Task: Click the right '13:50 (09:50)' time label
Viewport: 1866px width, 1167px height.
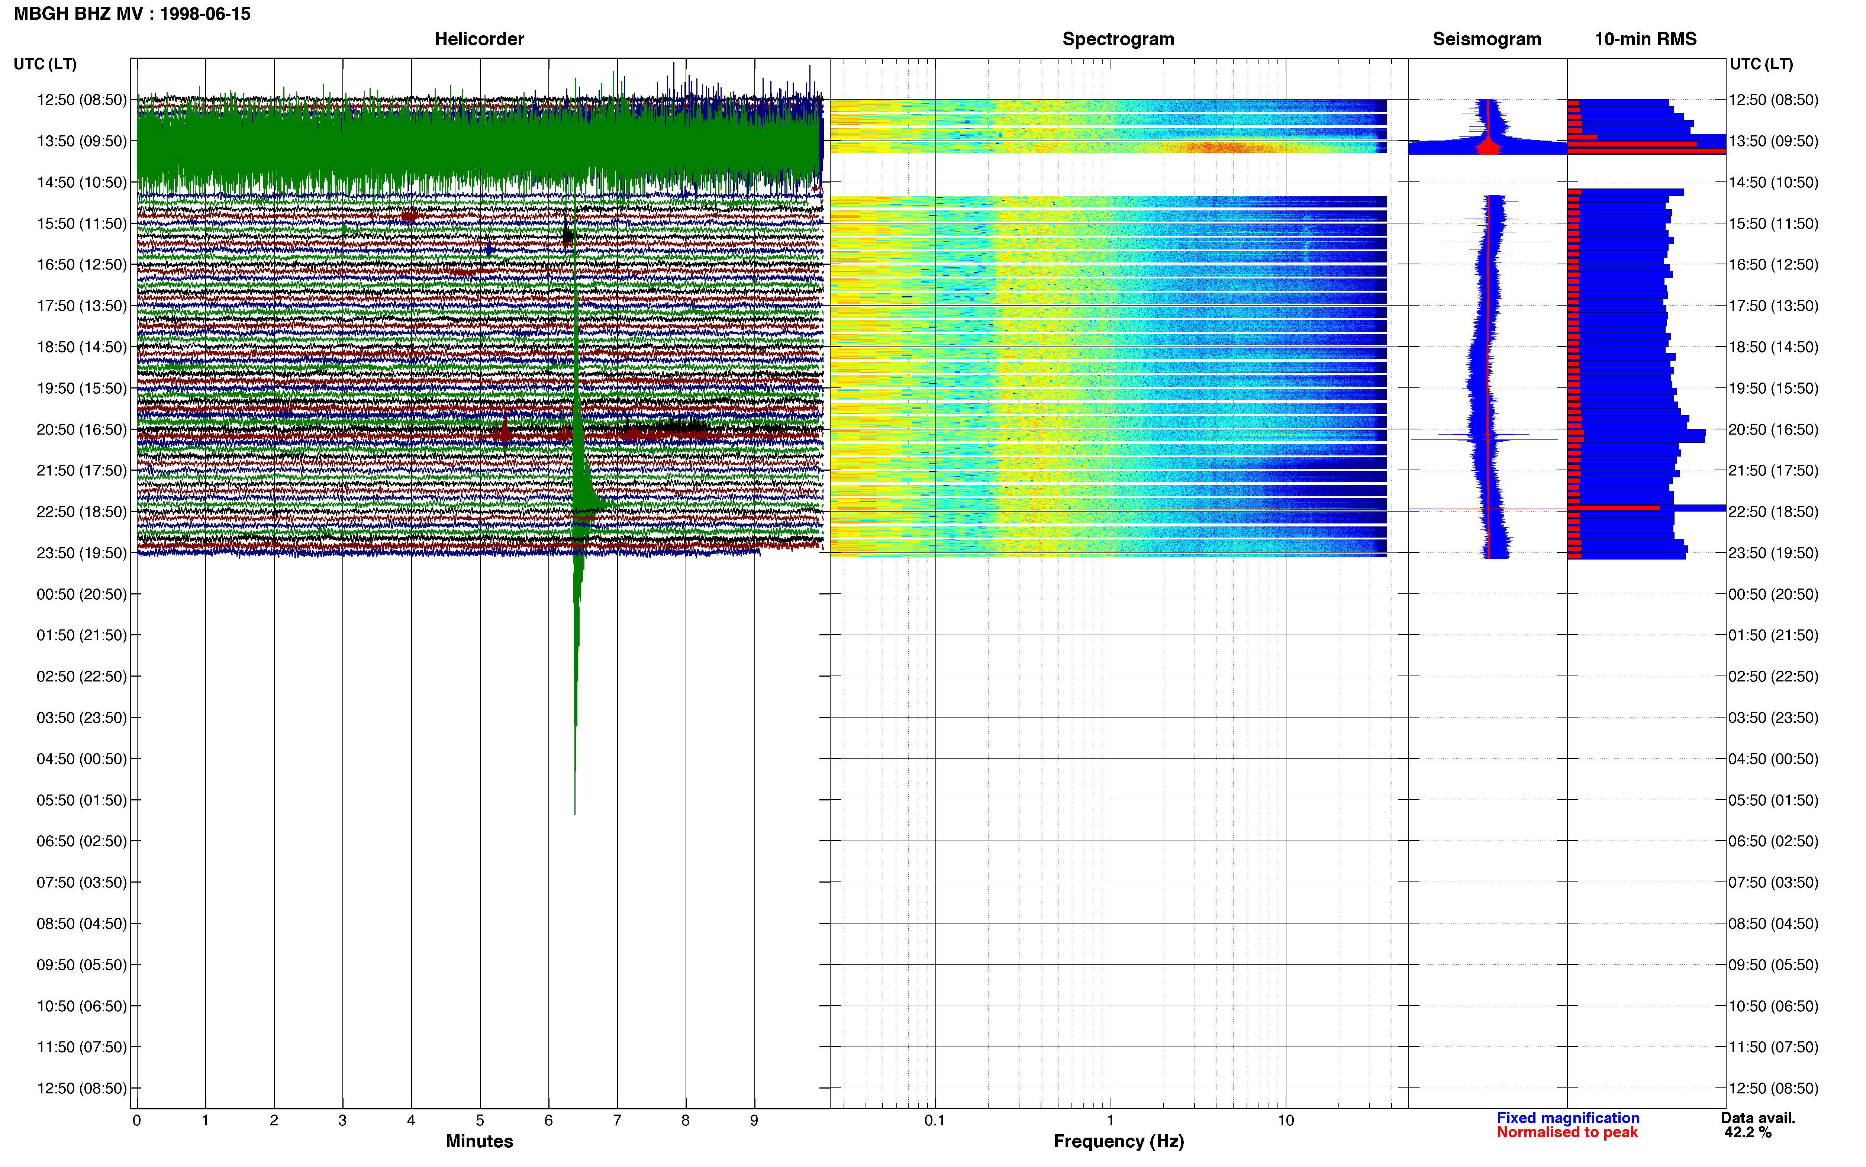Action: pyautogui.click(x=1773, y=141)
